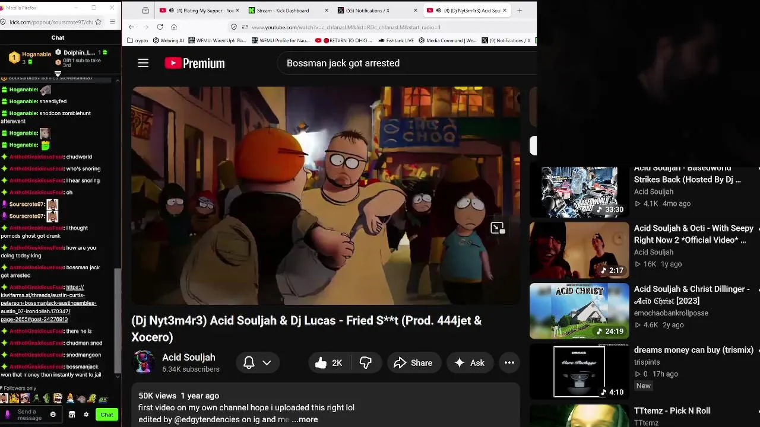Click the purple microphone icon in chat
Viewport: 760px width, 427px height.
coord(8,415)
